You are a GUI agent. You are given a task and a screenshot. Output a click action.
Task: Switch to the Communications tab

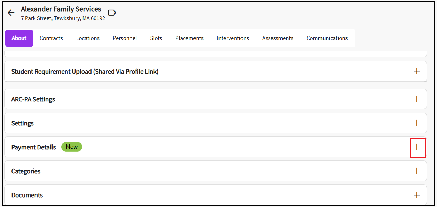pyautogui.click(x=327, y=38)
